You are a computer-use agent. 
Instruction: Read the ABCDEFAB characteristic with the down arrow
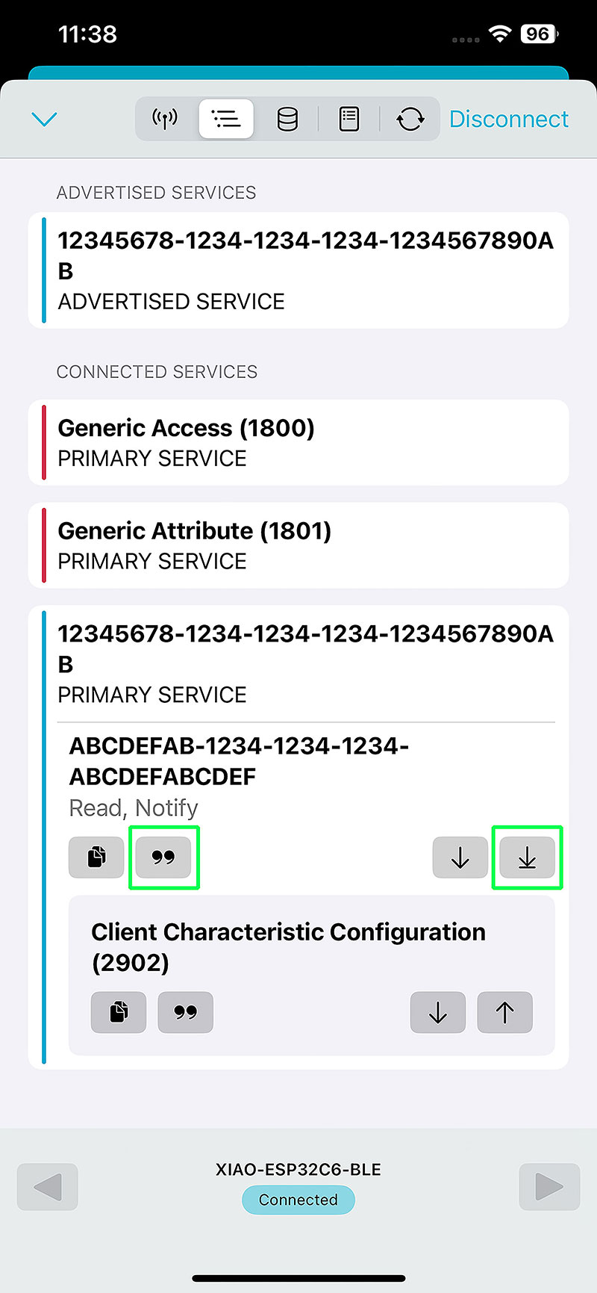click(x=460, y=857)
